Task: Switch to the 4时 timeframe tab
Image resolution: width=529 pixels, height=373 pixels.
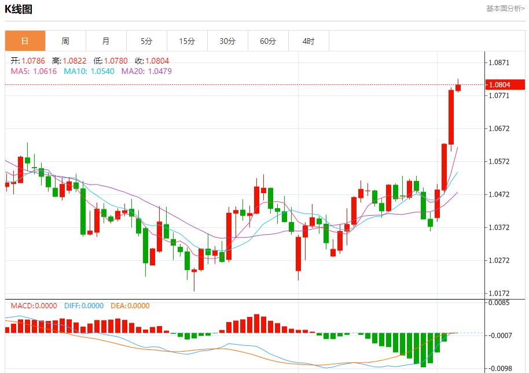Action: click(308, 41)
